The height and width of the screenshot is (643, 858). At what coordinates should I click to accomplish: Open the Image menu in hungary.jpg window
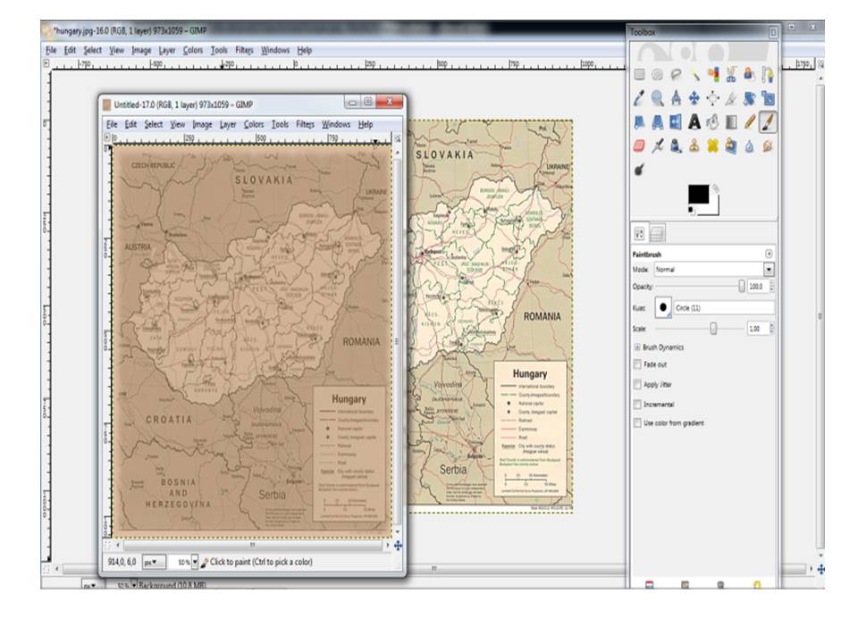141,50
